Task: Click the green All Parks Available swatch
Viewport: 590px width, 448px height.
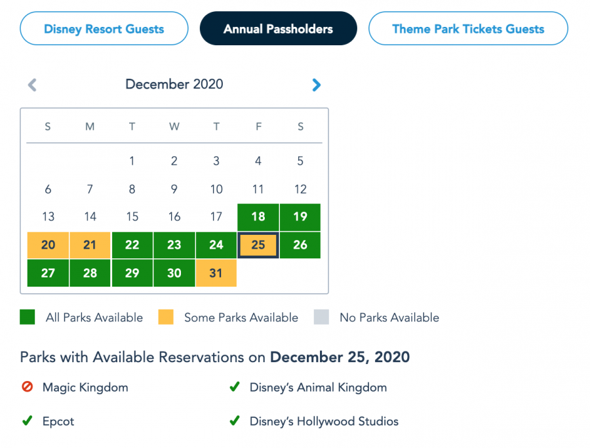Action: (x=28, y=317)
